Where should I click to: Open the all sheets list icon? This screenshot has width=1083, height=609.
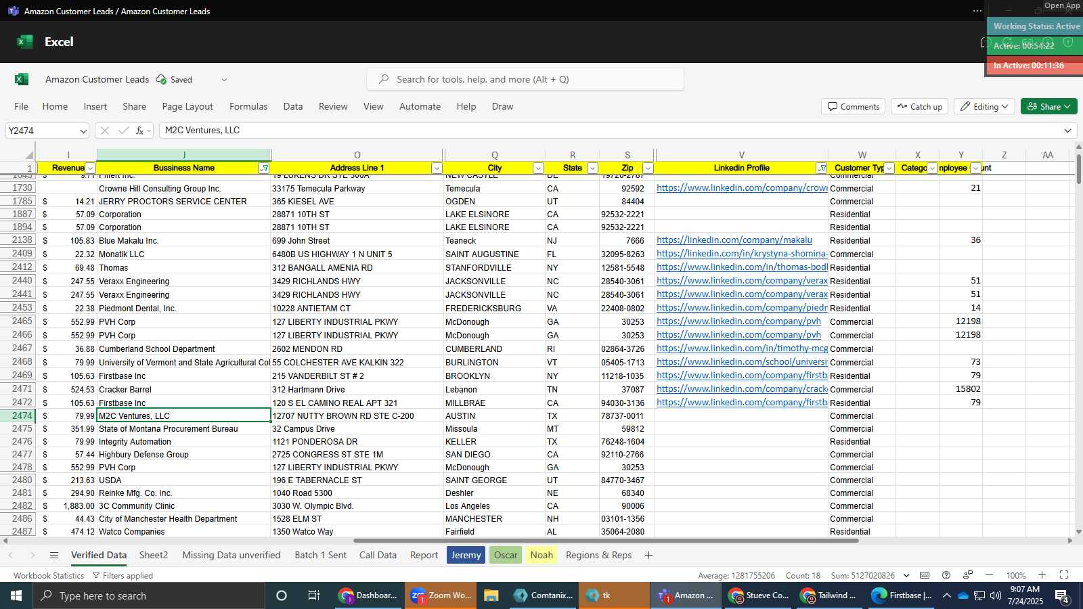[x=54, y=556]
